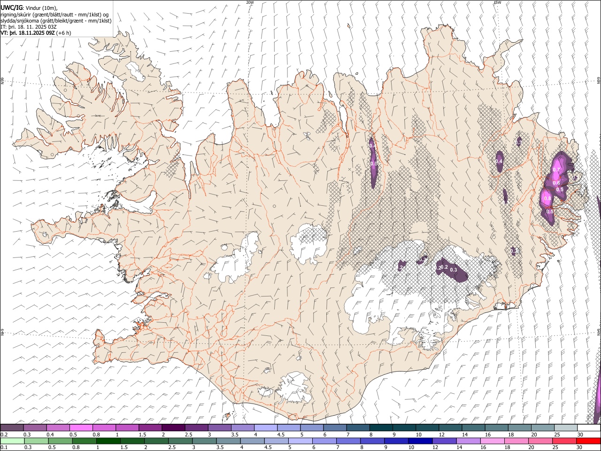The height and width of the screenshot is (451, 601).
Task: Click the 'IT: þri. 18. 11. 2025 03Z' line
Action: pyautogui.click(x=29, y=27)
